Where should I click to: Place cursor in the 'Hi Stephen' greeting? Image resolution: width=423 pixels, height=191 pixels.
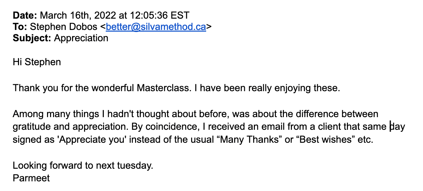coord(37,62)
